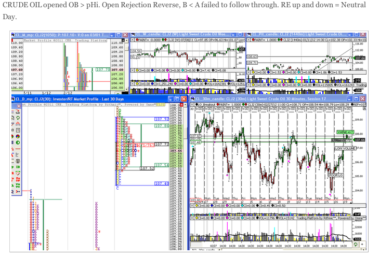Select the POOR LO annotation on 30m chart
The width and height of the screenshot is (380, 257).
coord(336,175)
